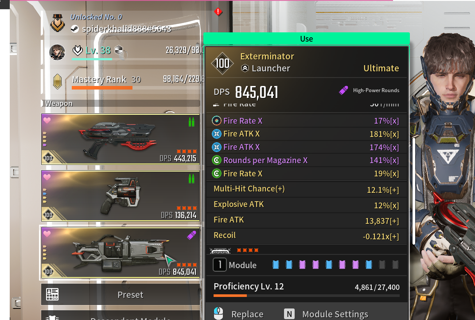The image size is (475, 320).
Task: Toggle favorite heart on hand cannon card
Action: 47,177
